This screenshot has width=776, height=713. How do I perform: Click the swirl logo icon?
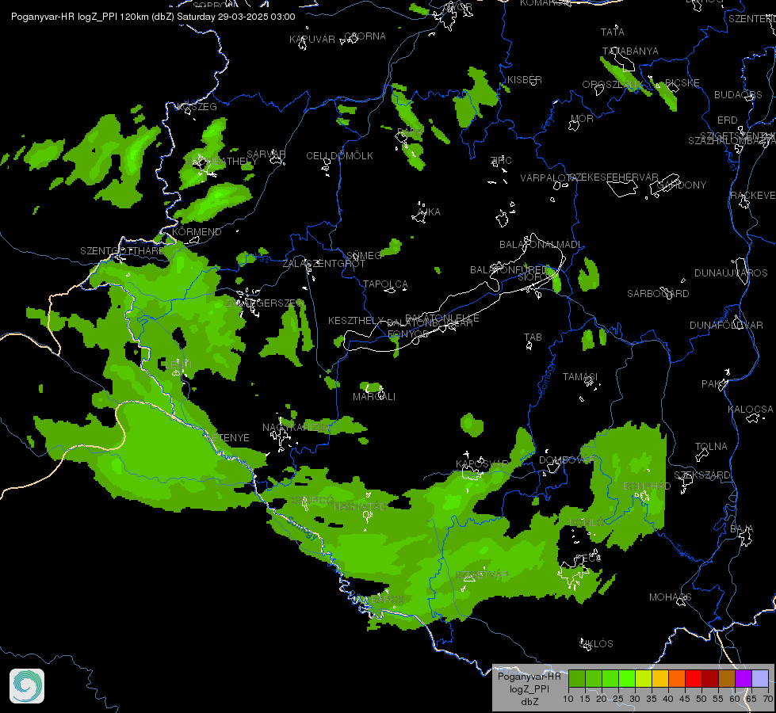pyautogui.click(x=27, y=686)
